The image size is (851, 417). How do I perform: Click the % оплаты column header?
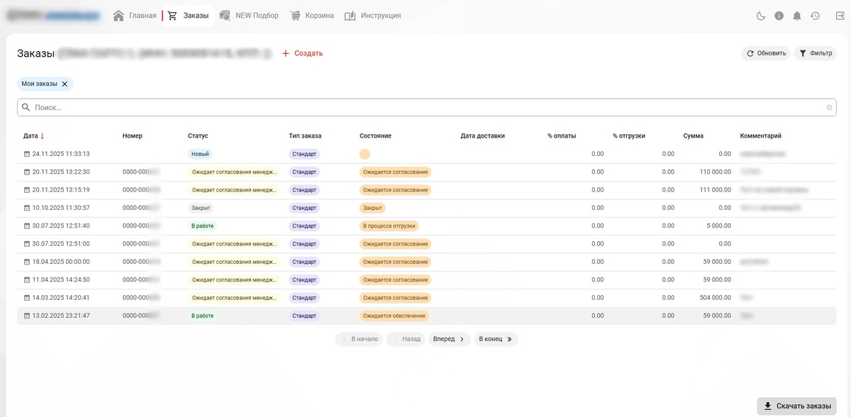tap(562, 135)
